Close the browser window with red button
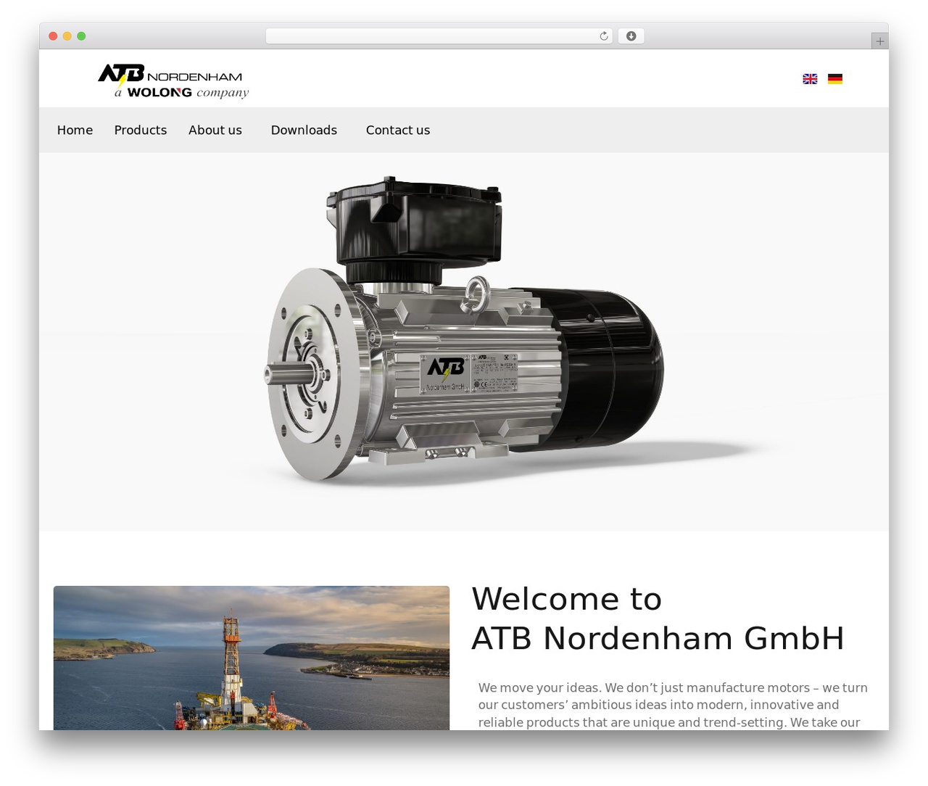Screen dimensions: 928x786 (53, 36)
